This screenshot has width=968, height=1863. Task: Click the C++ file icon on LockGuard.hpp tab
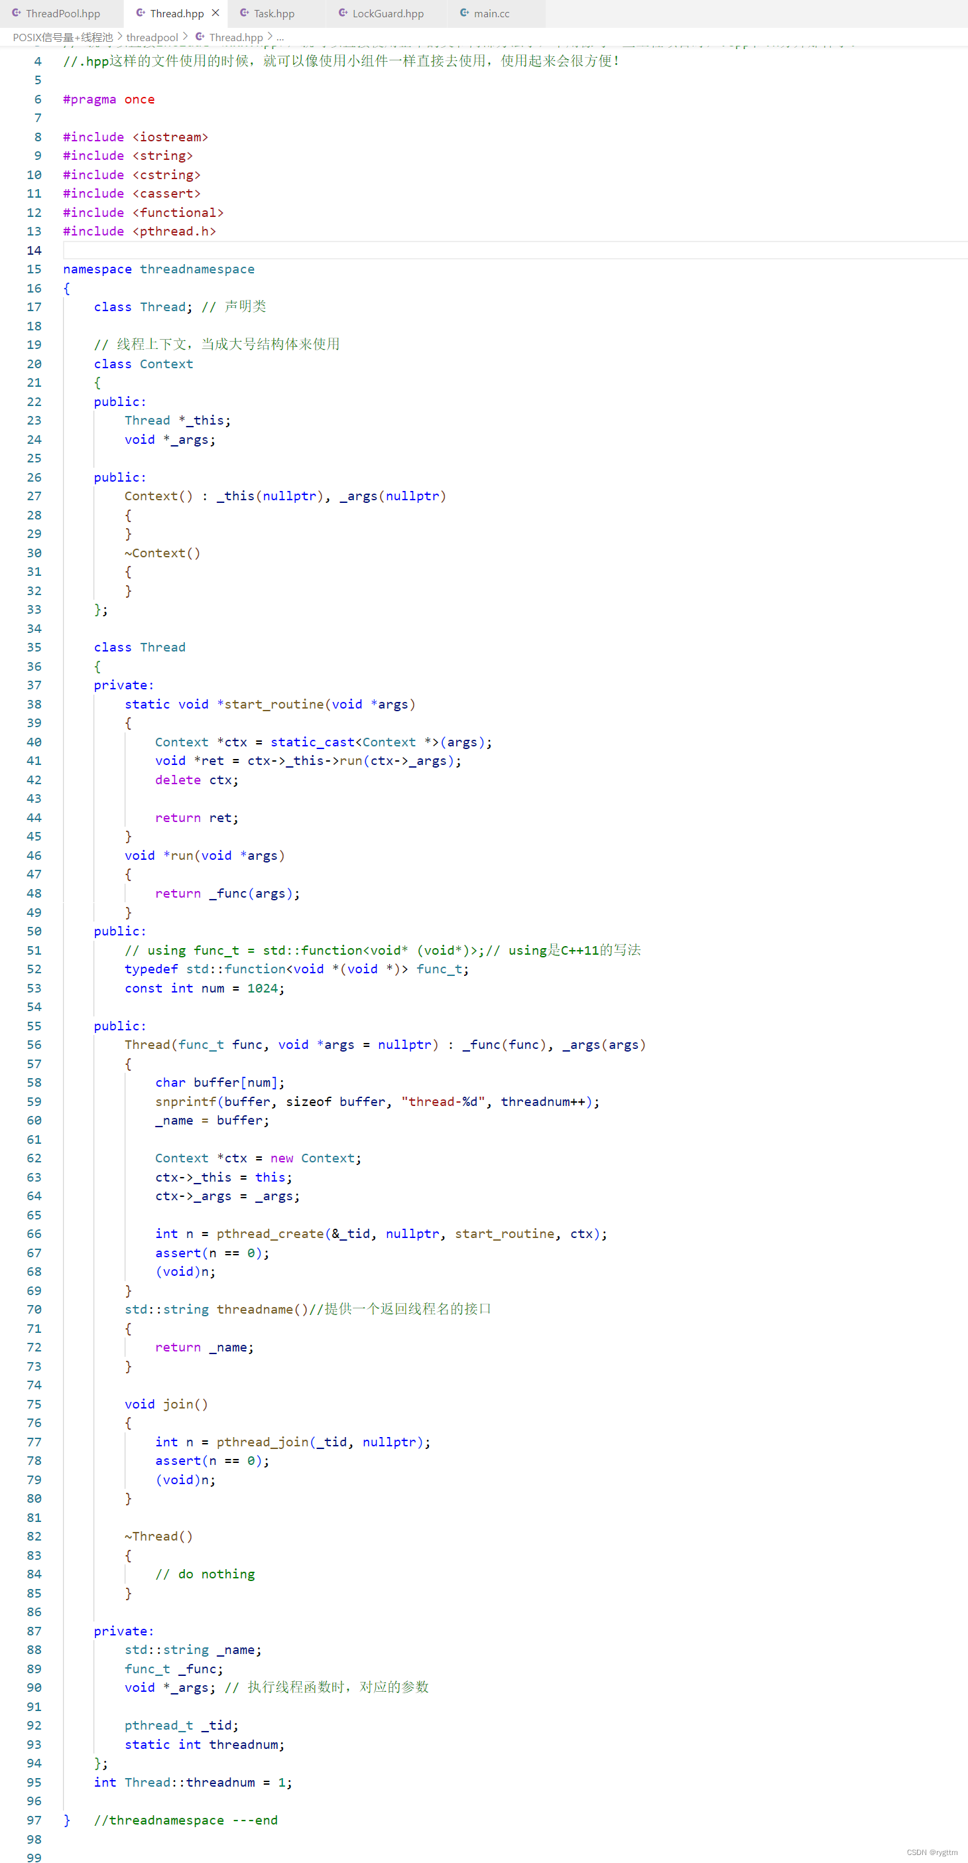[343, 13]
